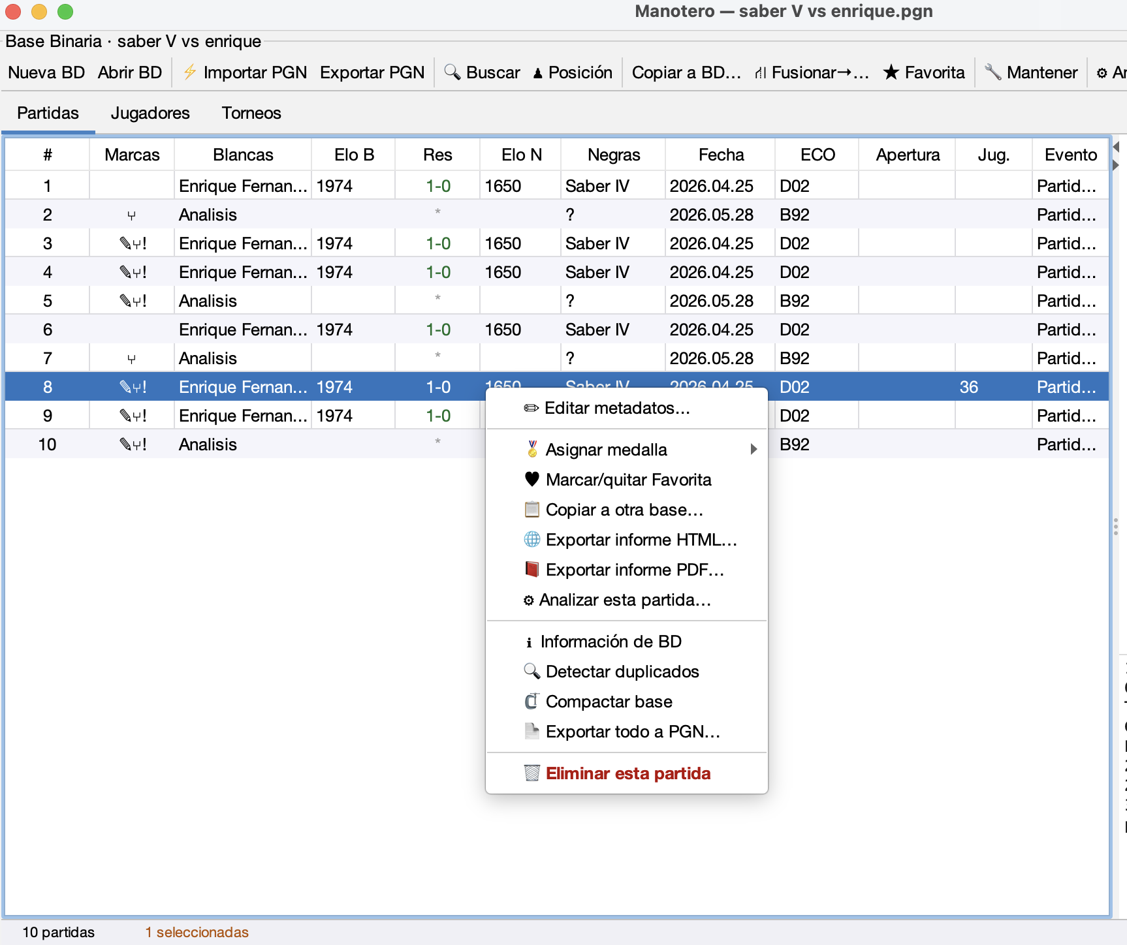Choose Eliminar esta partida menu entry
Image resolution: width=1127 pixels, height=945 pixels.
coord(627,773)
